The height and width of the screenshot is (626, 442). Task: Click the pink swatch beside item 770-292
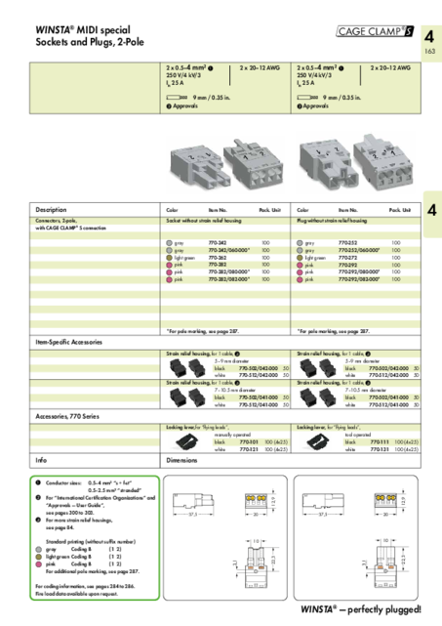point(300,265)
